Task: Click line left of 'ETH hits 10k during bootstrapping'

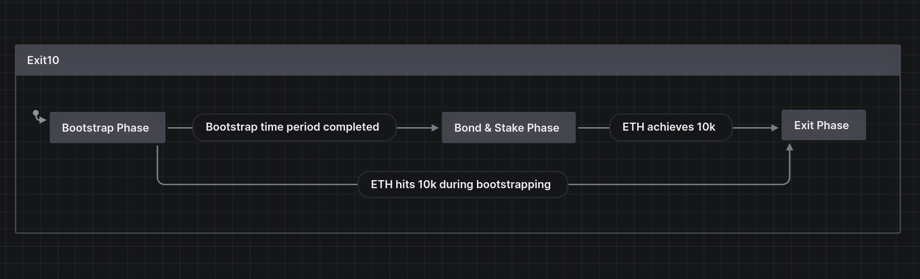Action: point(258,185)
